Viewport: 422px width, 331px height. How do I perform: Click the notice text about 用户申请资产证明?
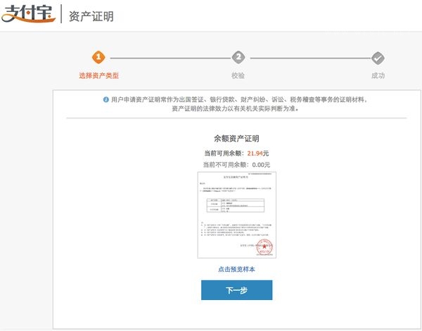pyautogui.click(x=239, y=100)
